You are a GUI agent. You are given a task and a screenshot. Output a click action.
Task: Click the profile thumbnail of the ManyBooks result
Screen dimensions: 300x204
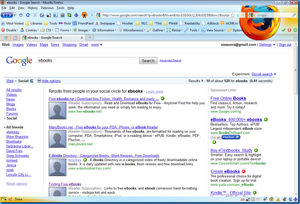57,139
